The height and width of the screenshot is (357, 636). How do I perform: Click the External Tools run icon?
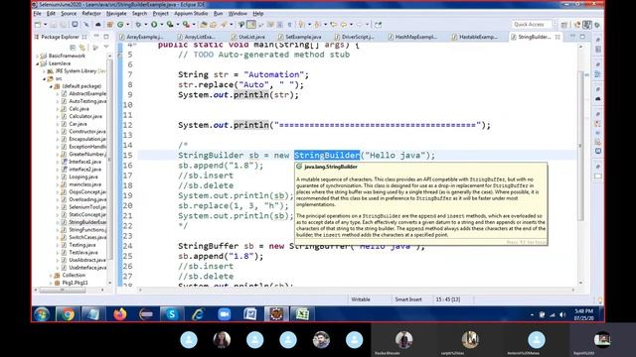186,25
